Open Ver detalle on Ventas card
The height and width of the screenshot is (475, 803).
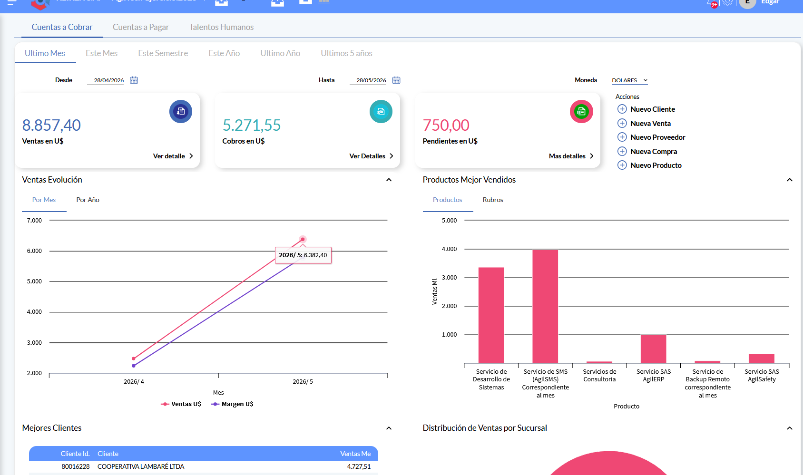tap(173, 156)
